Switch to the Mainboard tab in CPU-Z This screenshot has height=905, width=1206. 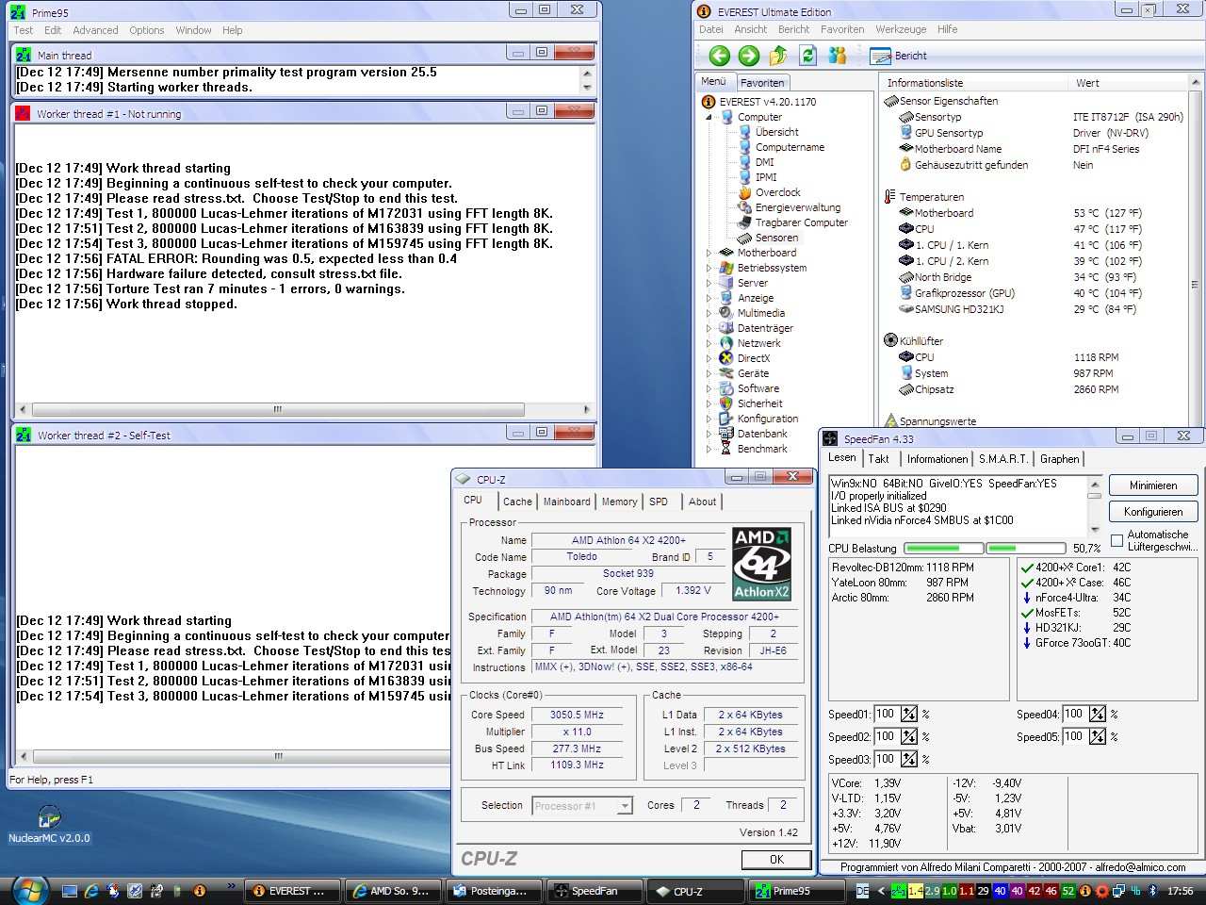pyautogui.click(x=566, y=502)
